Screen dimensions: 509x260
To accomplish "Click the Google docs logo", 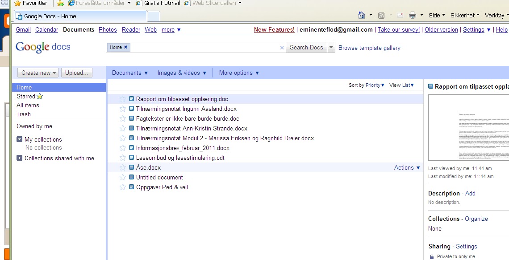I will tap(43, 47).
